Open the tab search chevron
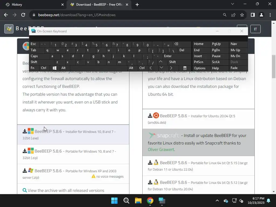 pos(233,4)
